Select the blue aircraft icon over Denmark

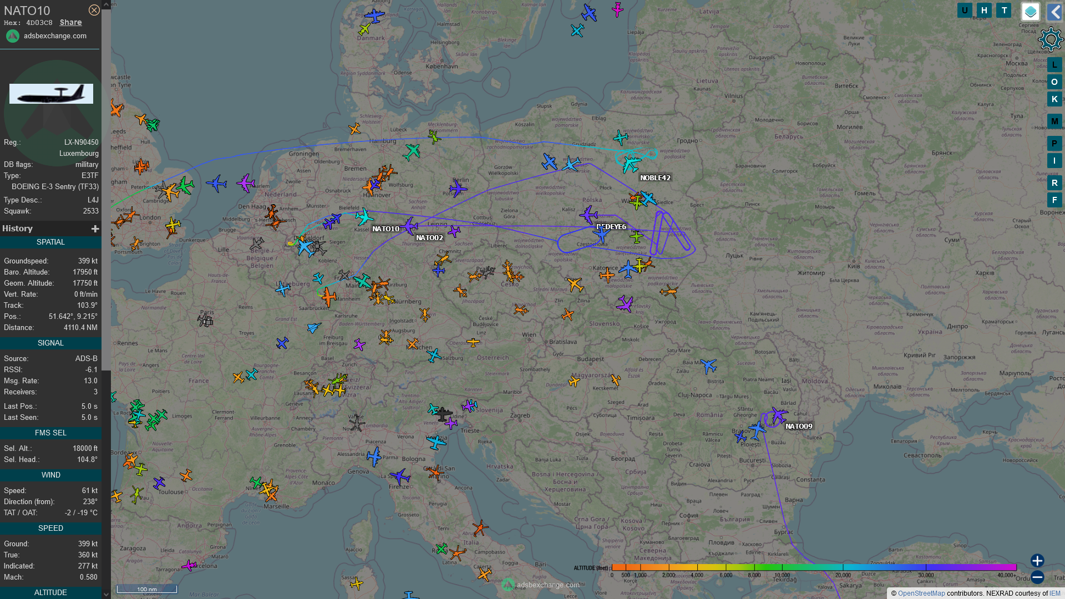pyautogui.click(x=374, y=15)
